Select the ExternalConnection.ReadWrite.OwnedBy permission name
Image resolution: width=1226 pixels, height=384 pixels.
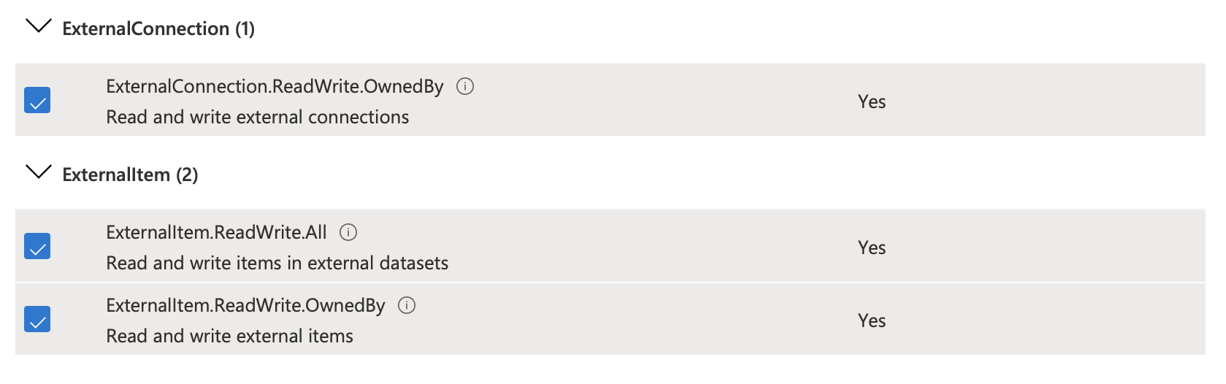tap(275, 86)
